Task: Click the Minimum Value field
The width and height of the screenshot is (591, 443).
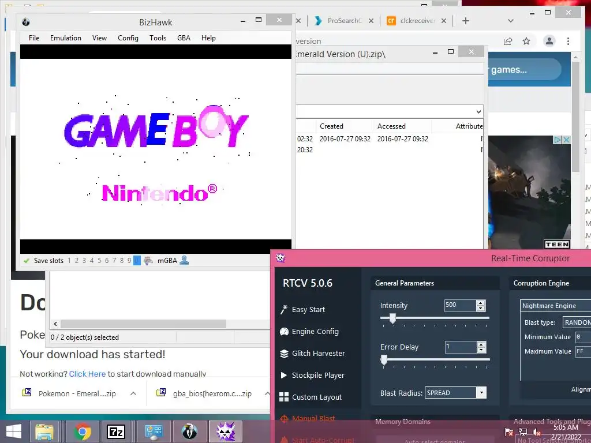Action: tap(583, 337)
